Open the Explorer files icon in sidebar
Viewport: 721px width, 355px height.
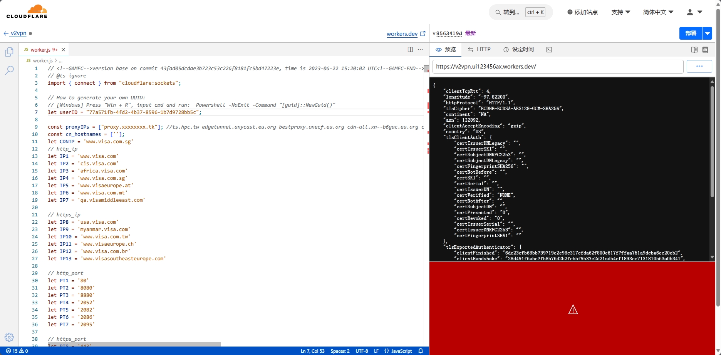(9, 52)
